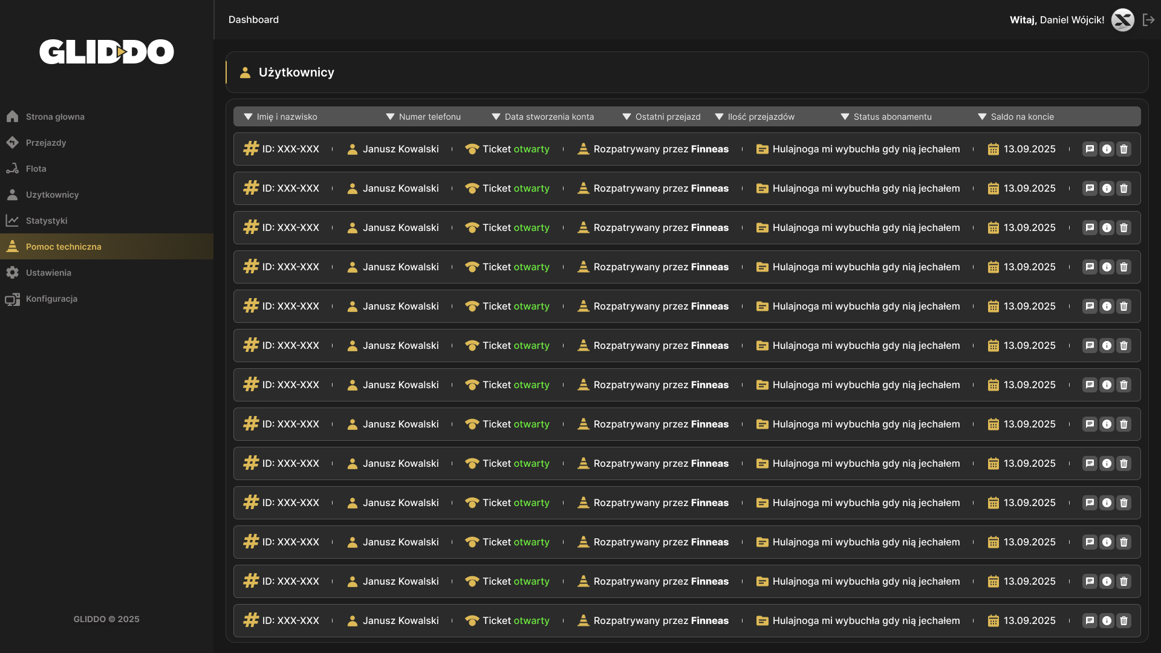Click the GLIDDO logo
This screenshot has width=1161, height=653.
pos(106,52)
